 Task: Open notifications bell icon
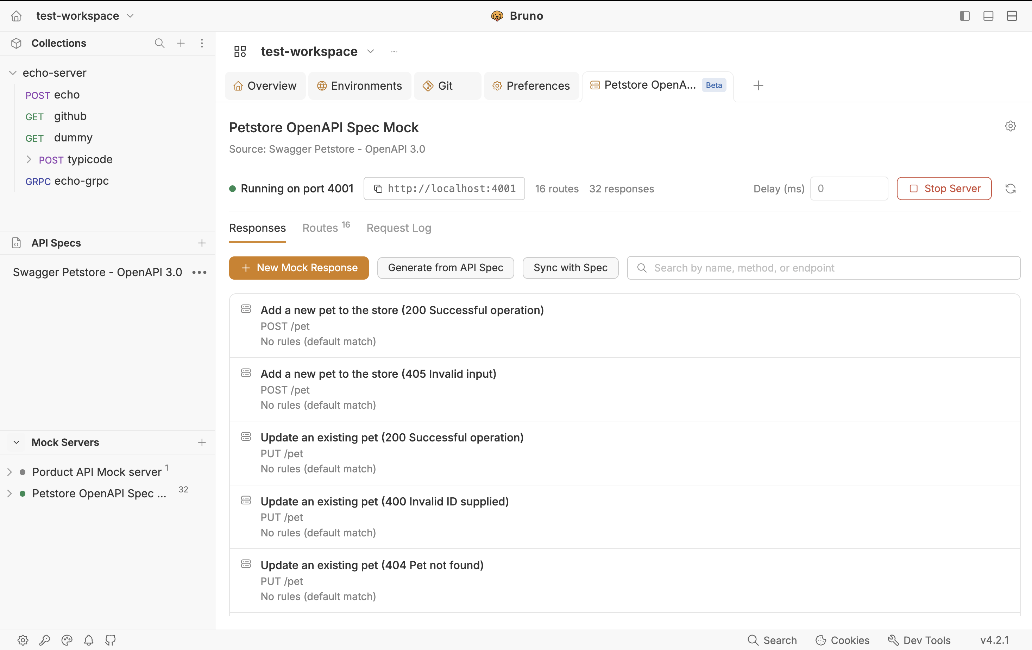(x=89, y=640)
